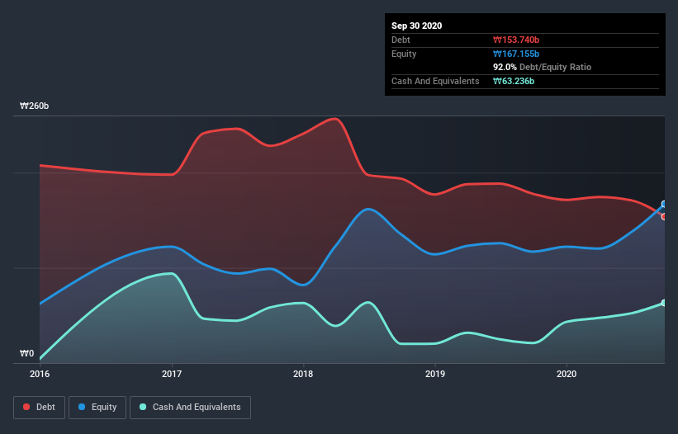The image size is (678, 434).
Task: Select the blue Equity endpoint marker on chart
Action: pyautogui.click(x=664, y=205)
